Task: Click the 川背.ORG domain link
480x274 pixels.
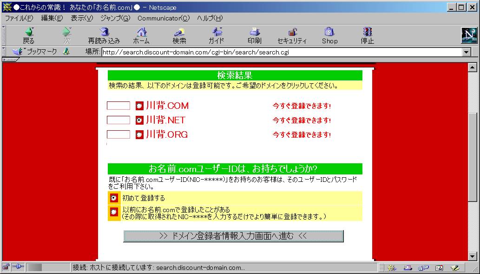Action: 167,134
